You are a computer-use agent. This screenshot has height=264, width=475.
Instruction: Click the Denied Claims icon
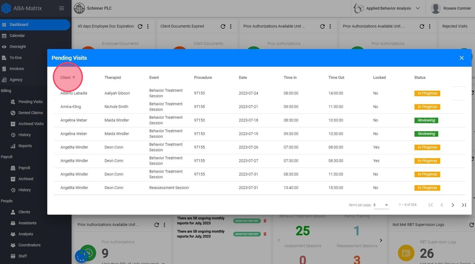13,113
